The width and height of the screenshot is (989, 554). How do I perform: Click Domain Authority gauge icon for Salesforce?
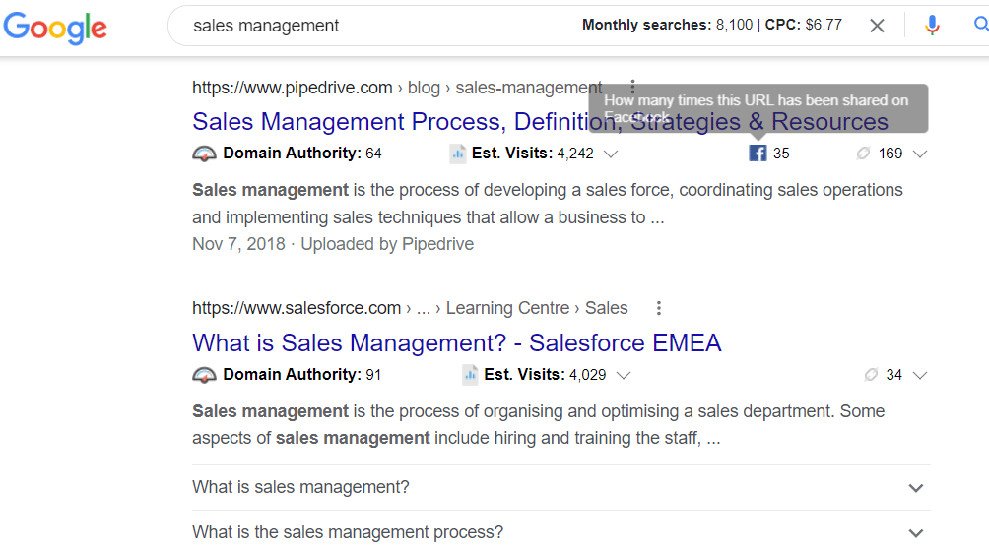tap(204, 374)
